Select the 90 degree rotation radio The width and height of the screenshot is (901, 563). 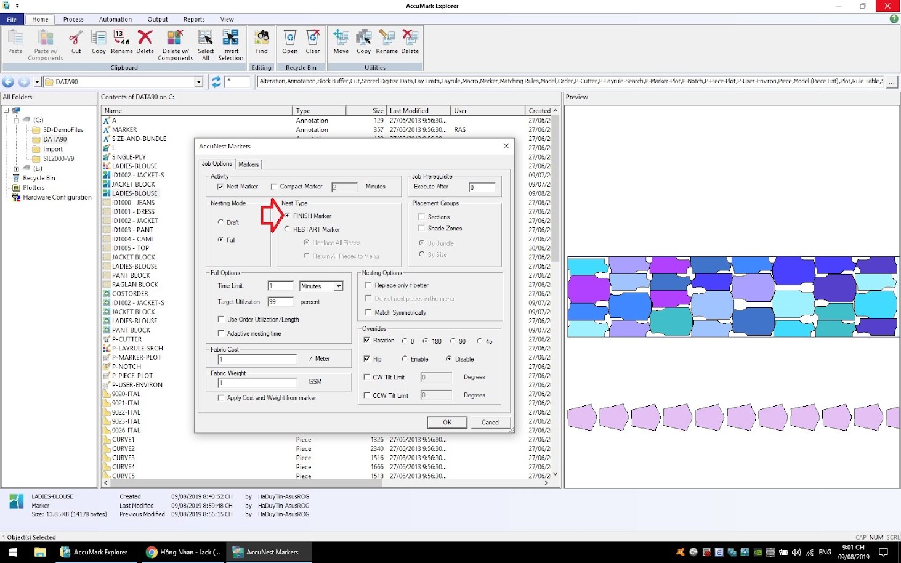(x=453, y=341)
